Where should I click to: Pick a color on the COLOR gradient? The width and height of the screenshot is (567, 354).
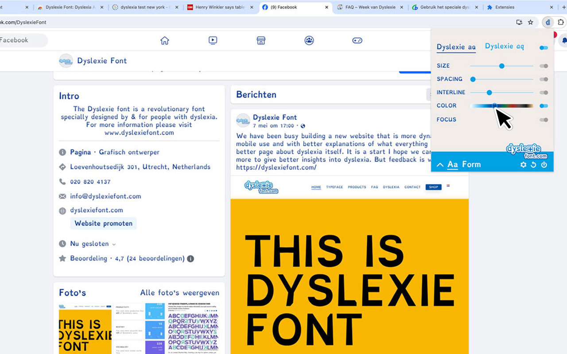[501, 106]
